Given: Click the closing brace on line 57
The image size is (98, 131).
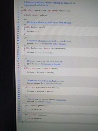Looking at the screenshot, I should pos(23,122).
